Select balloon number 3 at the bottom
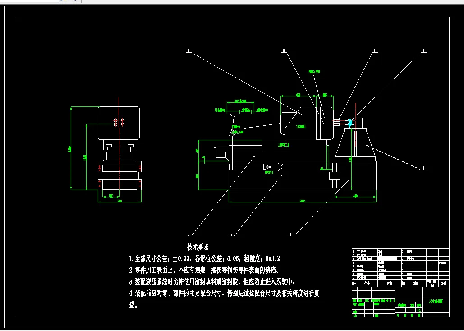464x331 pixels. point(188,234)
